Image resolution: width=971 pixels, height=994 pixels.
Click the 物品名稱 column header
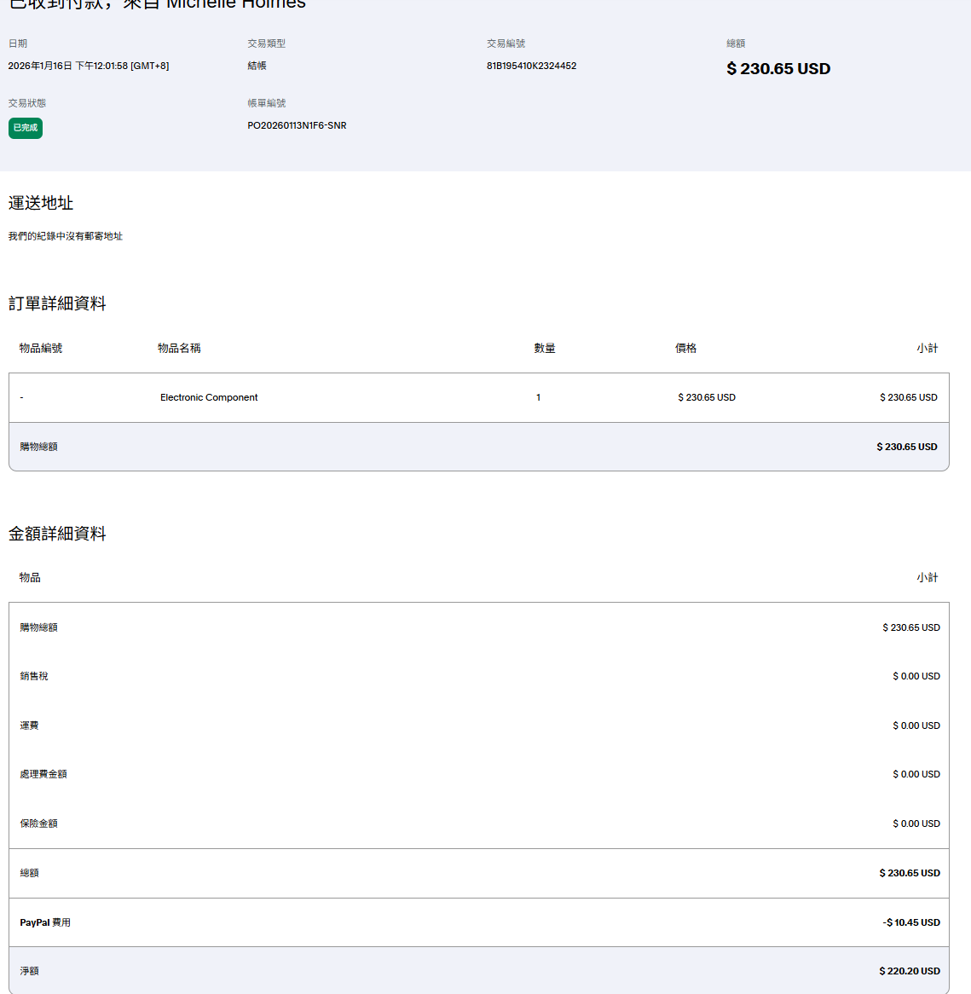click(x=179, y=348)
